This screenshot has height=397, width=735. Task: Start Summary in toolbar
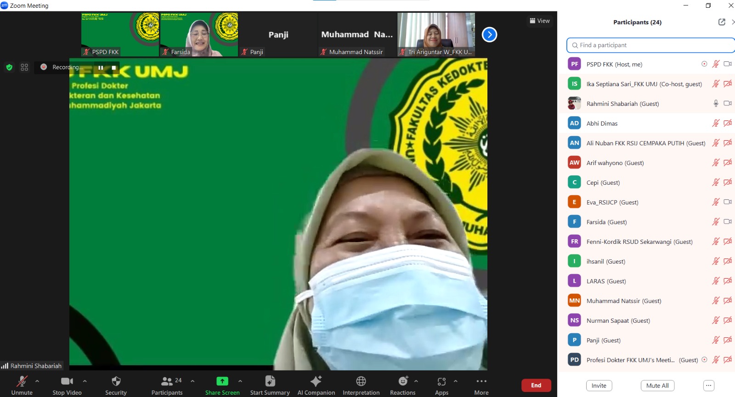pos(270,385)
